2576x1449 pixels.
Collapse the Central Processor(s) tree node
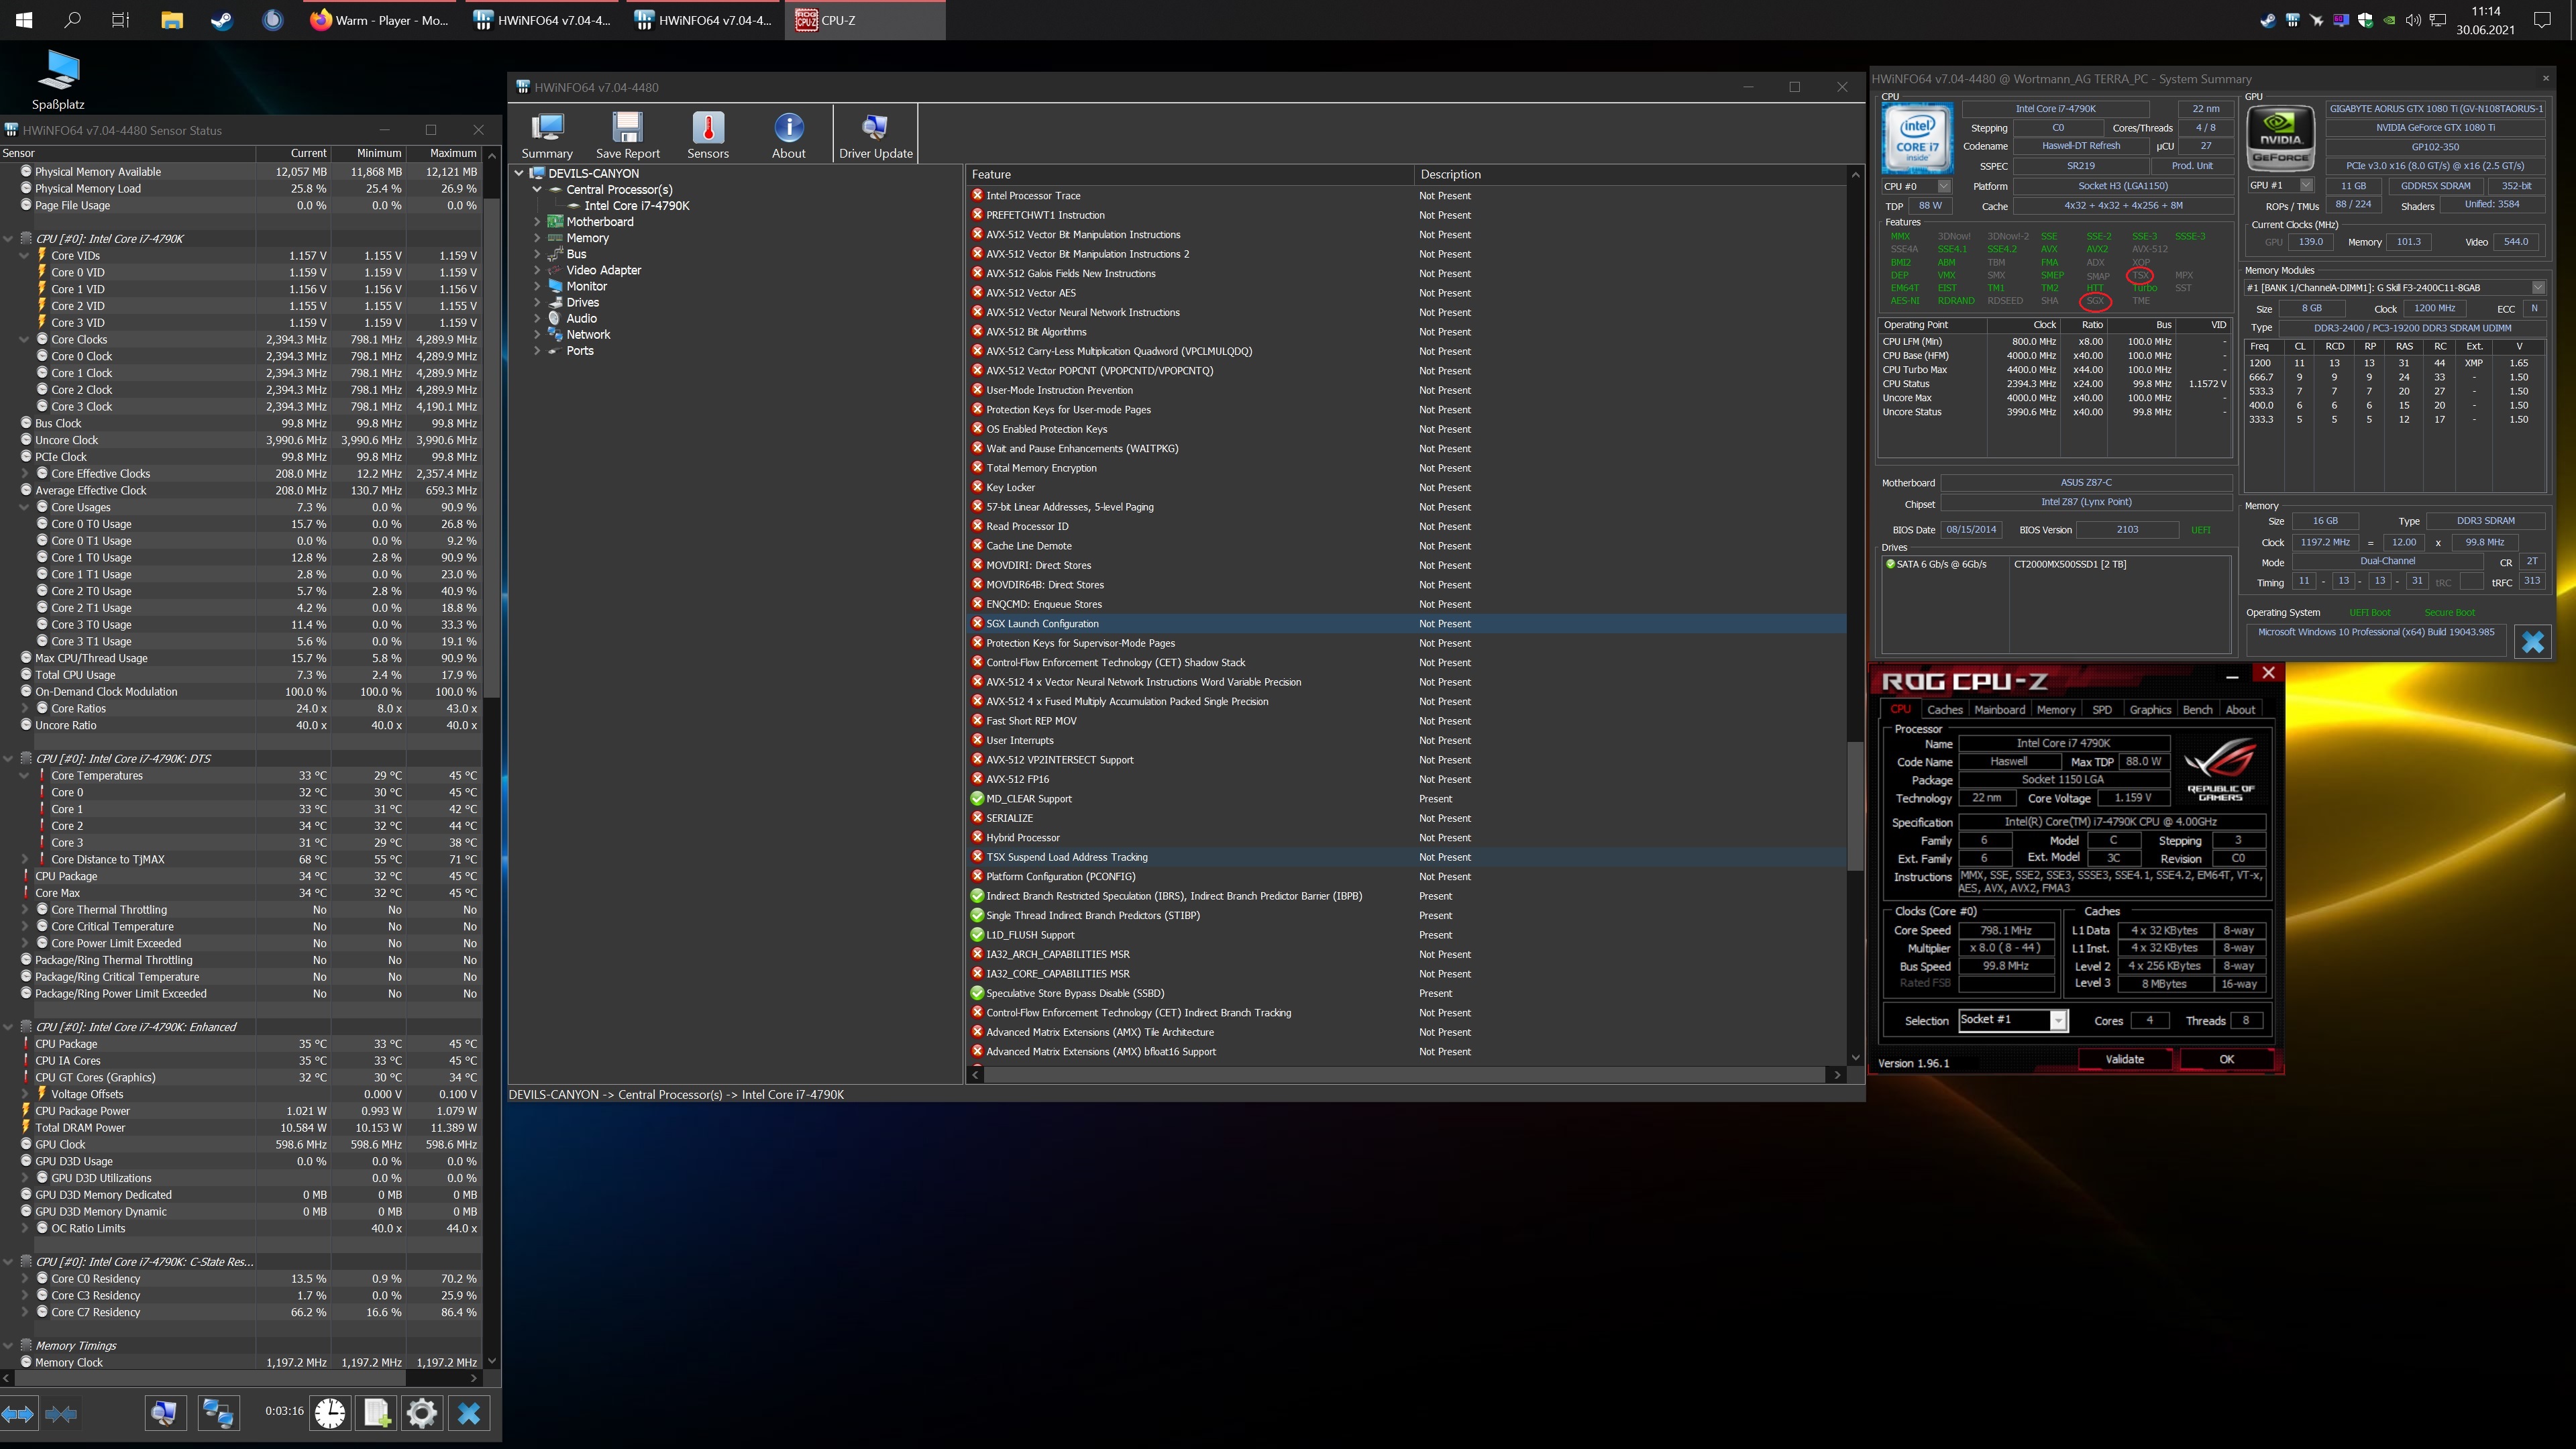(x=537, y=189)
